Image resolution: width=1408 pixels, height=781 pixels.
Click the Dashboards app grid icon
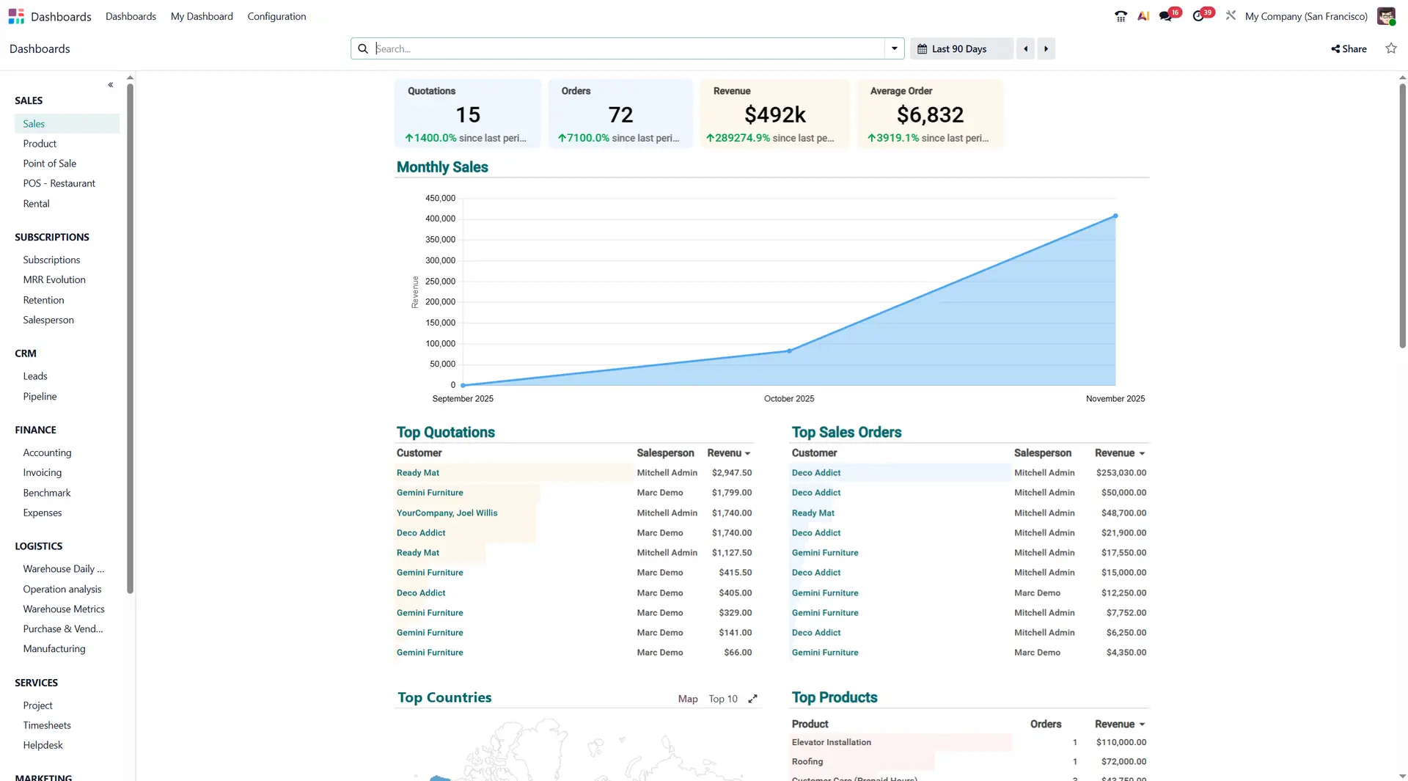click(x=16, y=15)
